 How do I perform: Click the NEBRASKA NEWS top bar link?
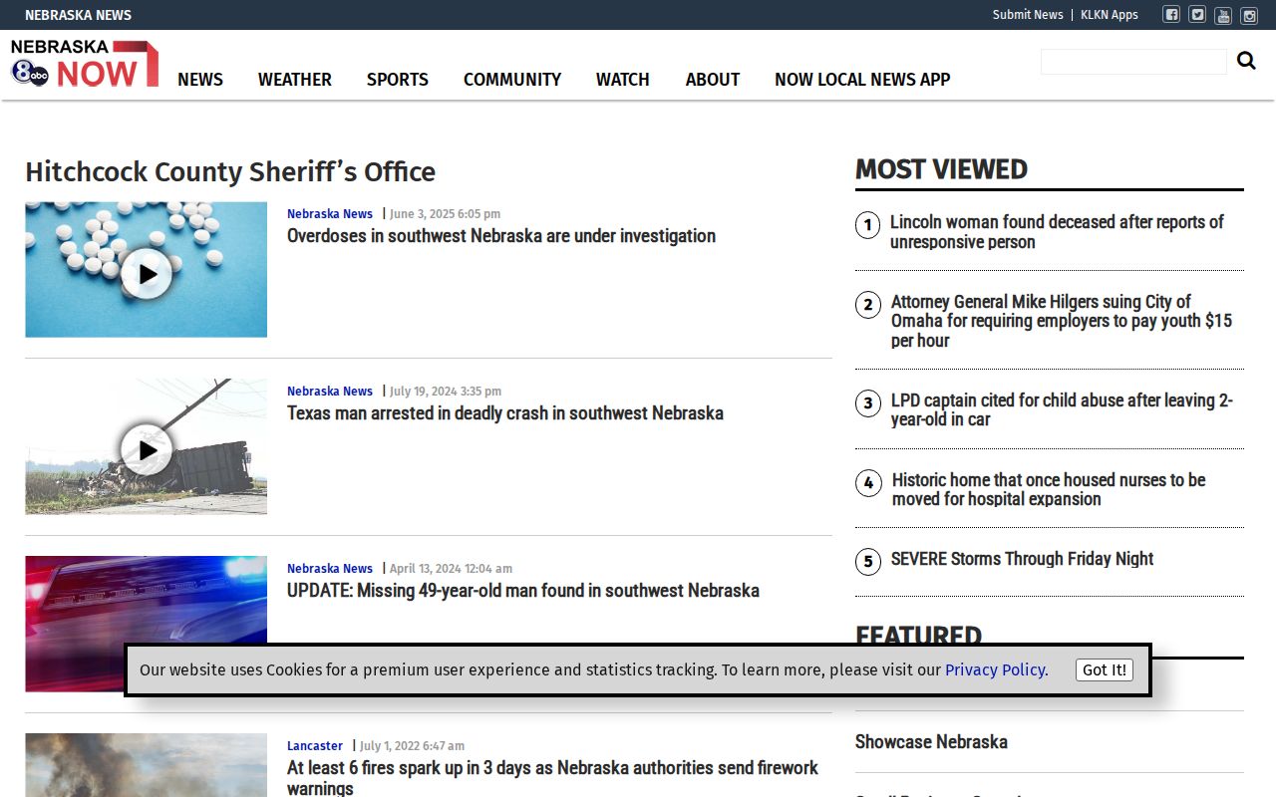coord(78,15)
